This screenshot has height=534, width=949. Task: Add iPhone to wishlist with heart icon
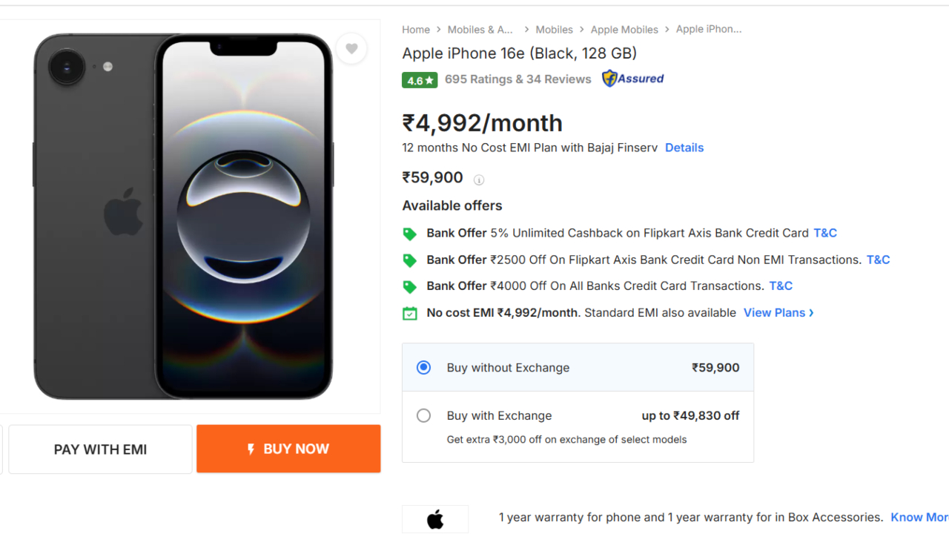click(351, 49)
